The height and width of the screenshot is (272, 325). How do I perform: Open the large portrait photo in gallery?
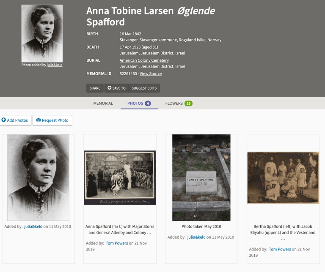[38, 177]
